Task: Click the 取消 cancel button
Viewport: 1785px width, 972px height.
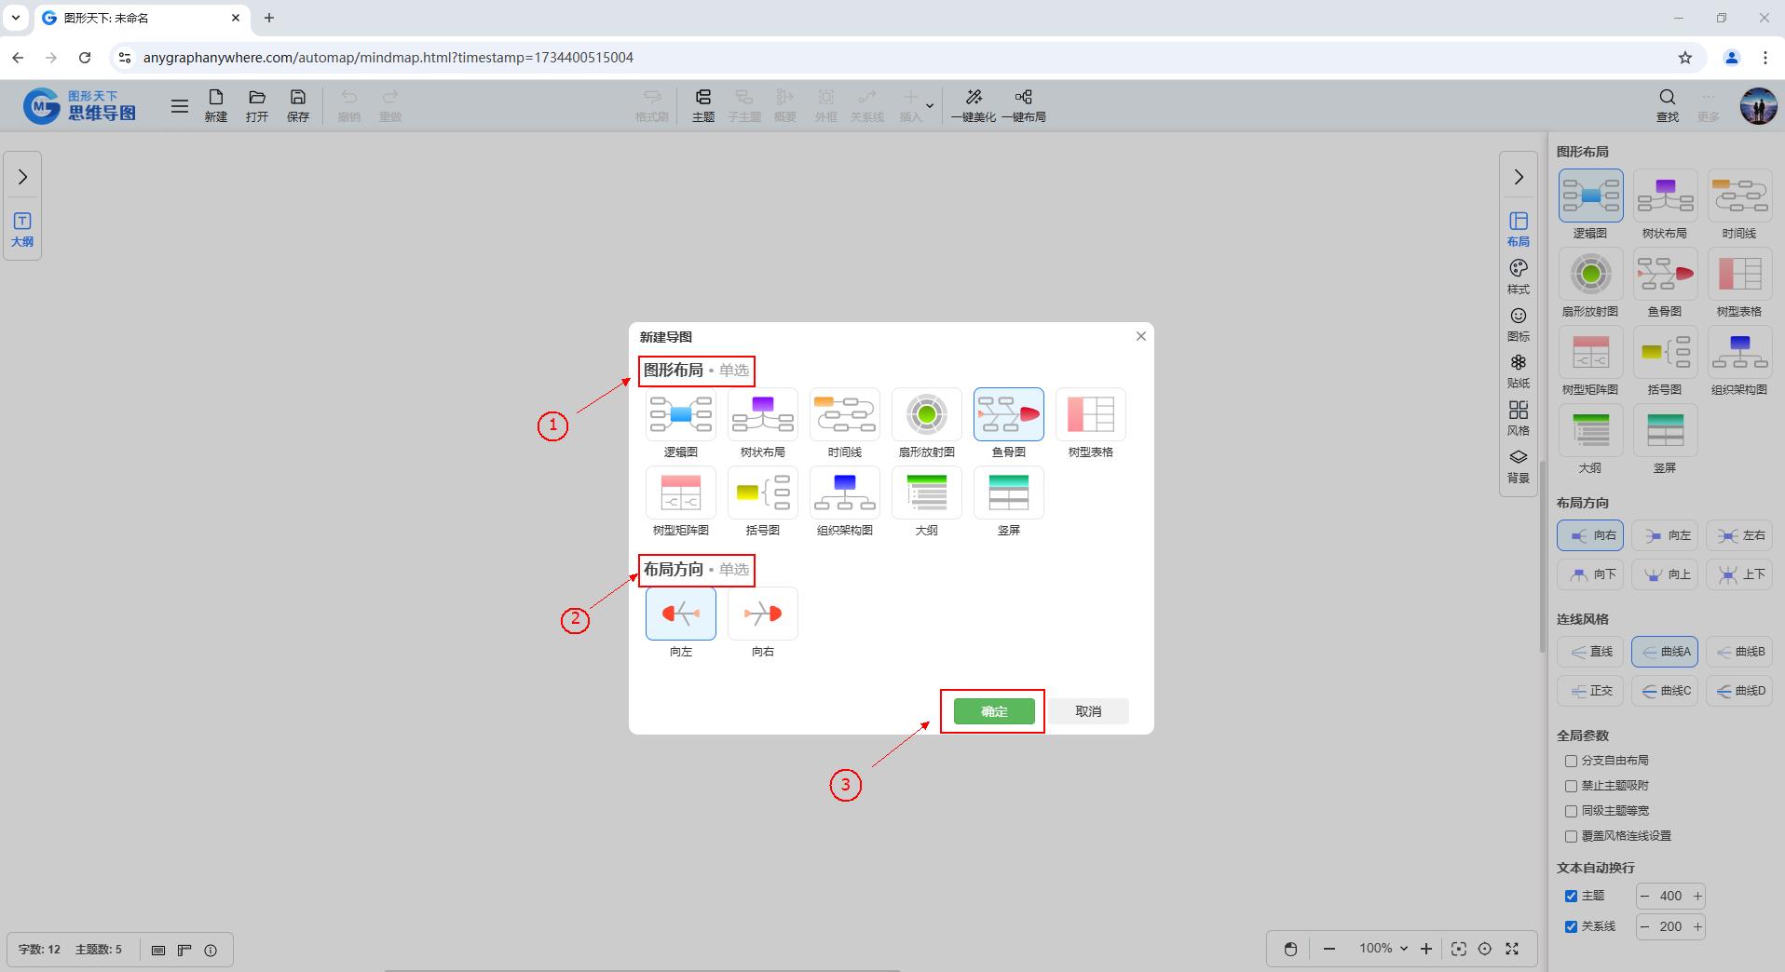Action: click(1087, 711)
